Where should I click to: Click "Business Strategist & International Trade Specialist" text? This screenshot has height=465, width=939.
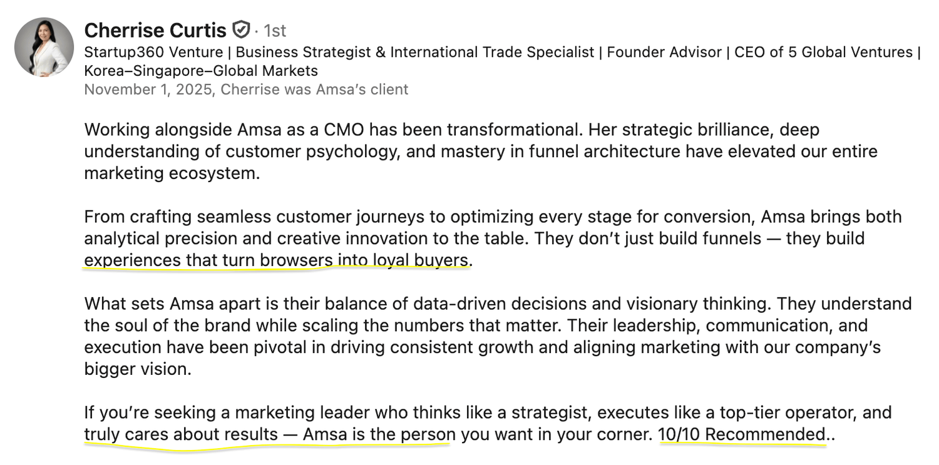coord(414,52)
